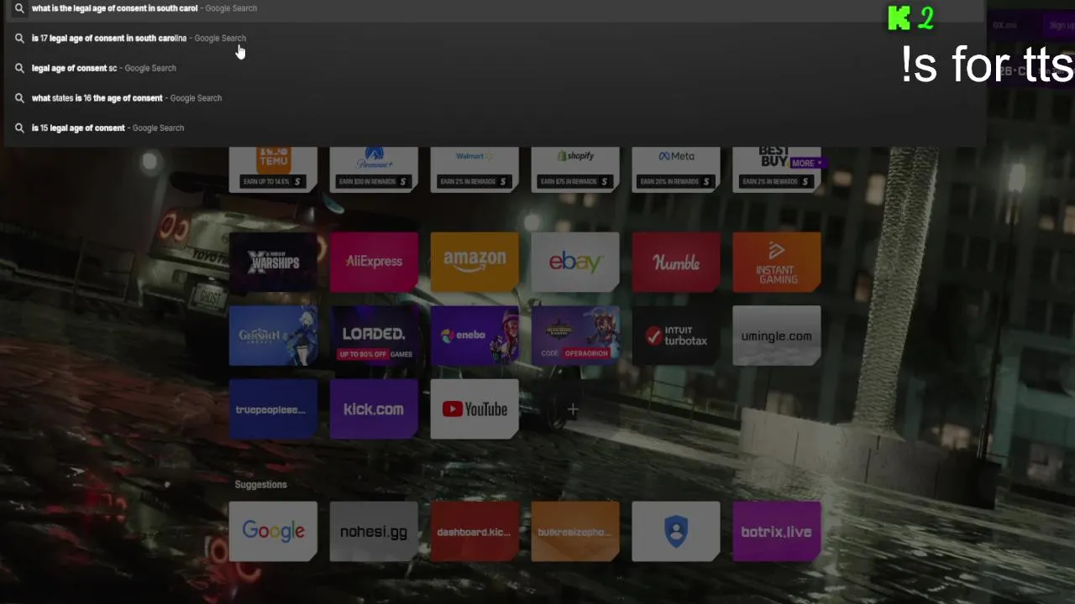Viewport: 1075px width, 604px height.
Task: Open botrix.live suggestion tile
Action: click(x=777, y=532)
